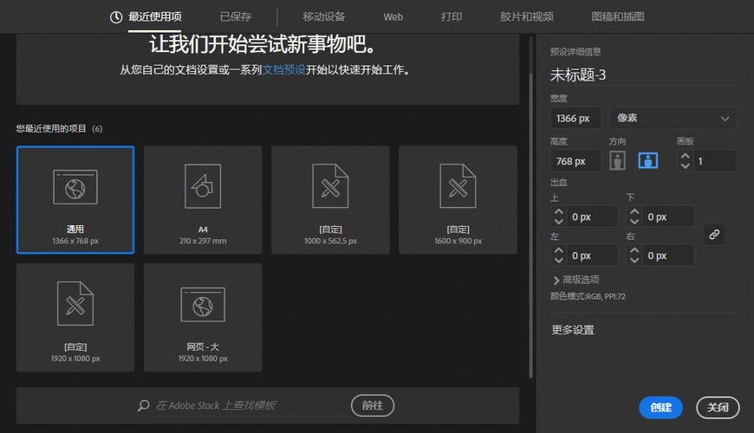The image size is (754, 433).
Task: Set orientation to portrait
Action: [617, 160]
